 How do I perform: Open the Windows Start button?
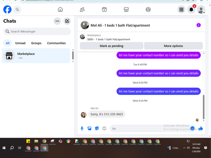[x=4, y=148]
